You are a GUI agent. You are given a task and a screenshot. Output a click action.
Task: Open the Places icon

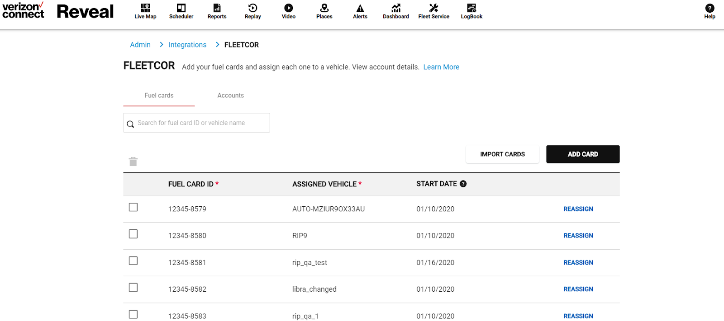[324, 8]
